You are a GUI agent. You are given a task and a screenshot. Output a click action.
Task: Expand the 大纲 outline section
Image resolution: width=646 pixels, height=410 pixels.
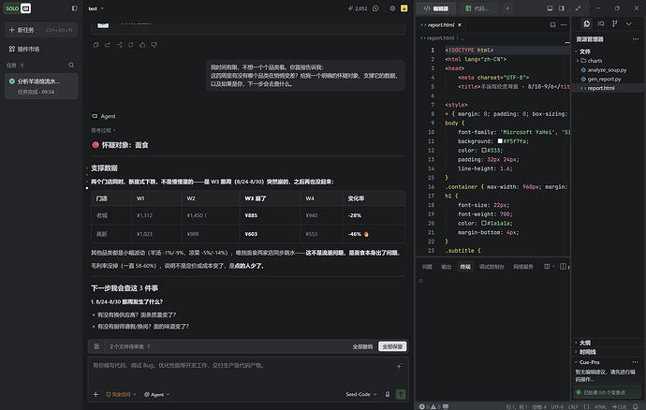pyautogui.click(x=584, y=343)
